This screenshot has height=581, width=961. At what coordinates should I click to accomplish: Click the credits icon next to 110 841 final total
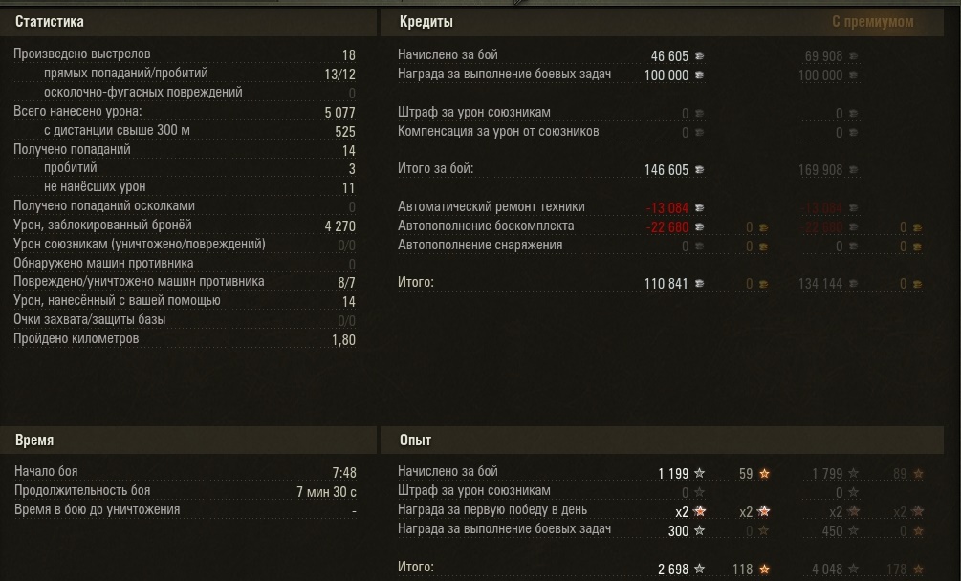(699, 283)
